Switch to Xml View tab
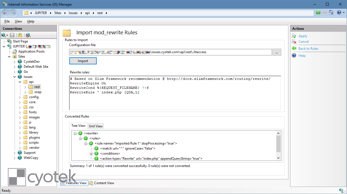 (x=96, y=126)
